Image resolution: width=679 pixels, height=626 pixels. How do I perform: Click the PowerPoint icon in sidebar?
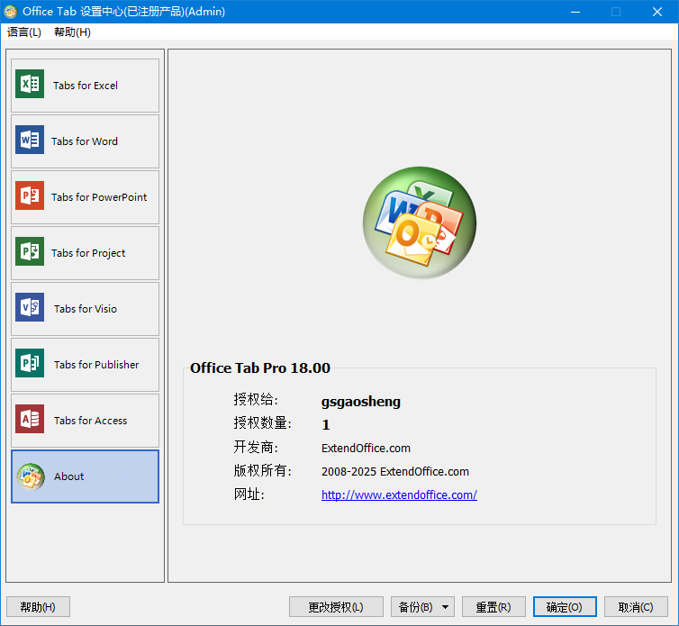[30, 195]
